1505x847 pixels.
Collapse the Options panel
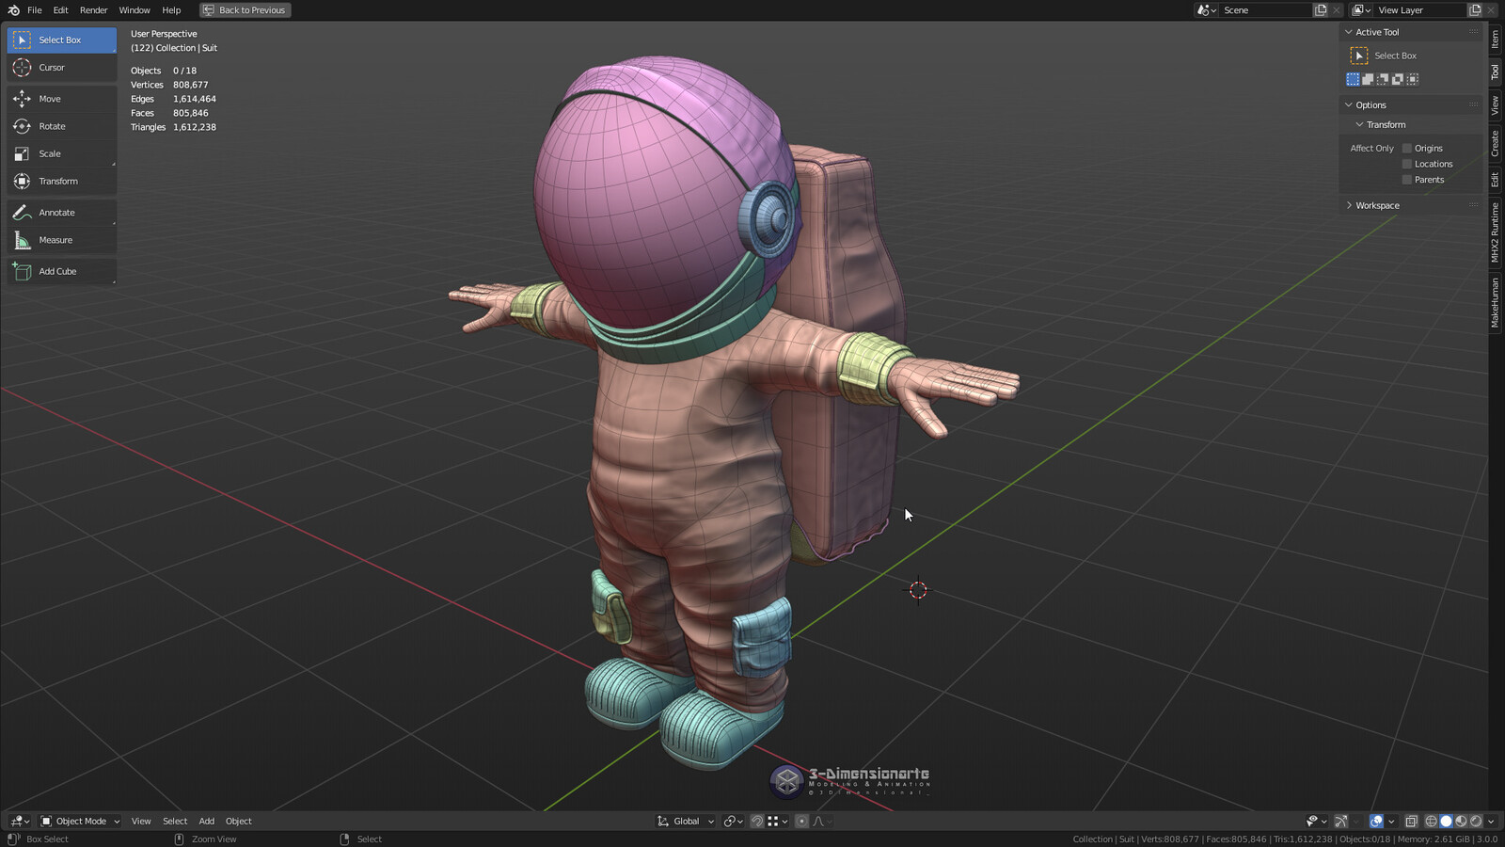(1349, 105)
